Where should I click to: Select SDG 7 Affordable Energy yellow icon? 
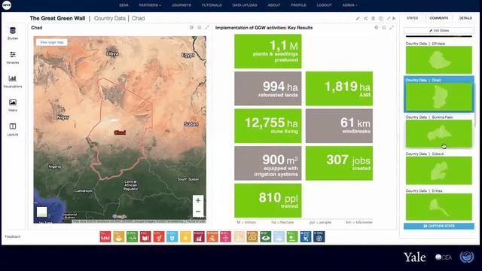point(186,236)
